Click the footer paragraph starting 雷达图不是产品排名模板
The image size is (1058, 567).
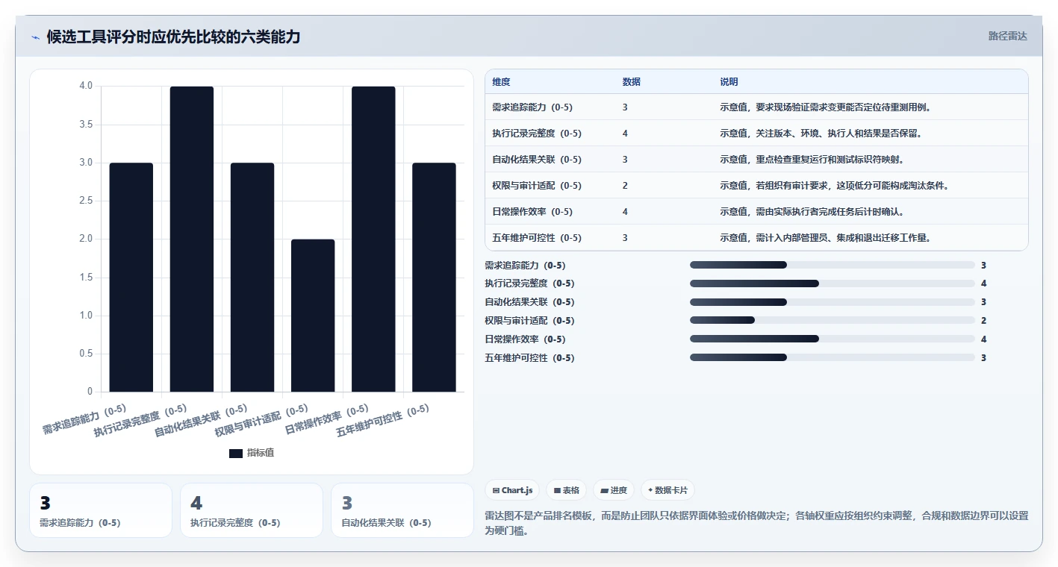click(756, 522)
